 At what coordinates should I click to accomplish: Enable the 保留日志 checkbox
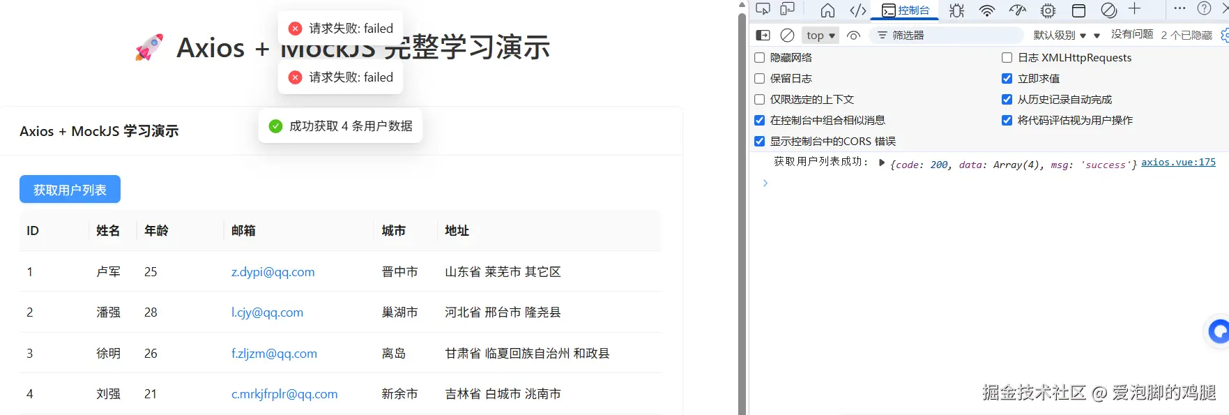pyautogui.click(x=760, y=78)
